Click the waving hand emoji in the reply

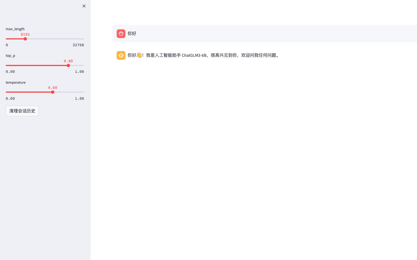(139, 55)
